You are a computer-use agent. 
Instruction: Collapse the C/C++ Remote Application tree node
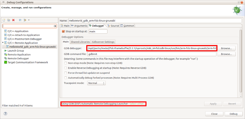click(3, 43)
